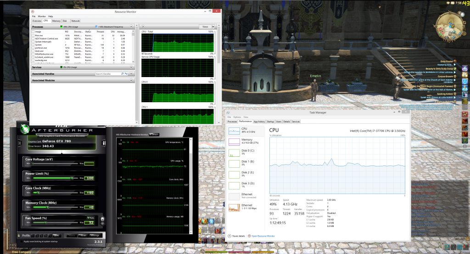Click the Open Resource Monitor link
The image size is (470, 254).
263,236
